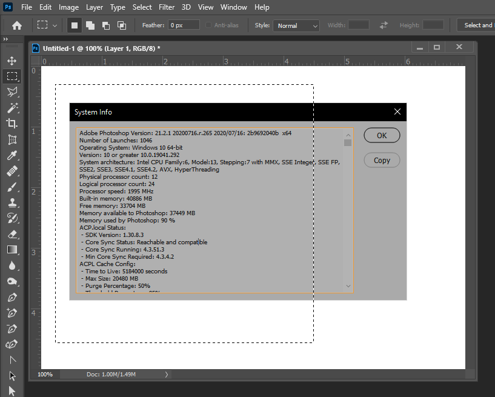Choose Subtract from selection mode

pos(106,25)
